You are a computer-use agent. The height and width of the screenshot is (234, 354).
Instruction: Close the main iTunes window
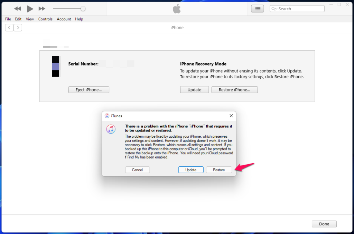[x=347, y=4]
